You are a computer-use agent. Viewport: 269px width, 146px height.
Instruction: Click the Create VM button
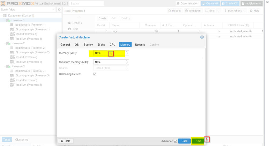tap(210, 3)
